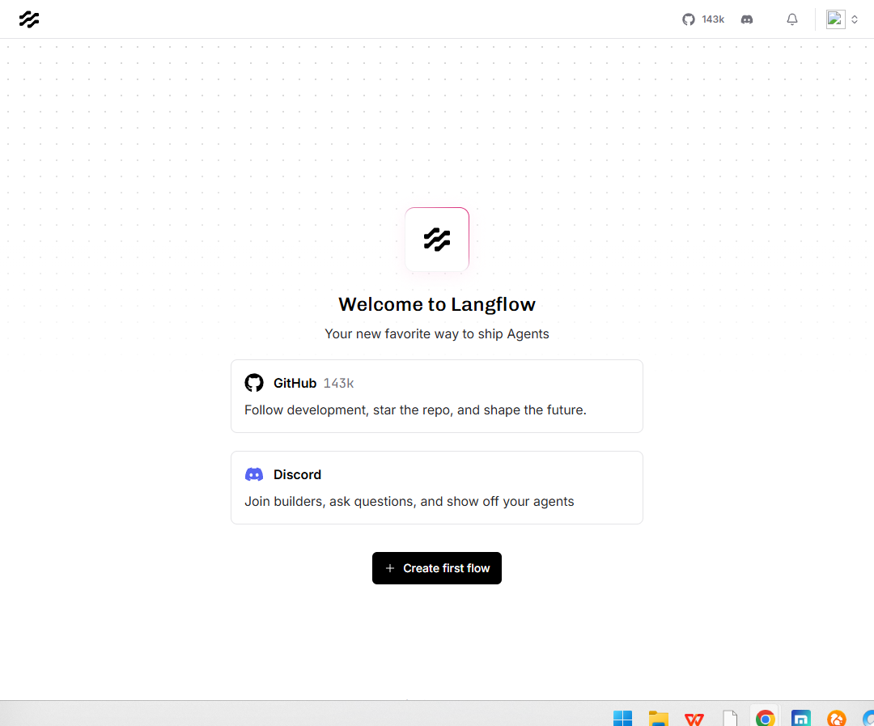Open WPS Office from taskbar
Screen dimensions: 874x726
694,718
